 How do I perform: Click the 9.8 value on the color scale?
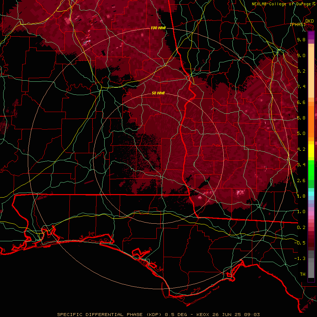pos(301,39)
